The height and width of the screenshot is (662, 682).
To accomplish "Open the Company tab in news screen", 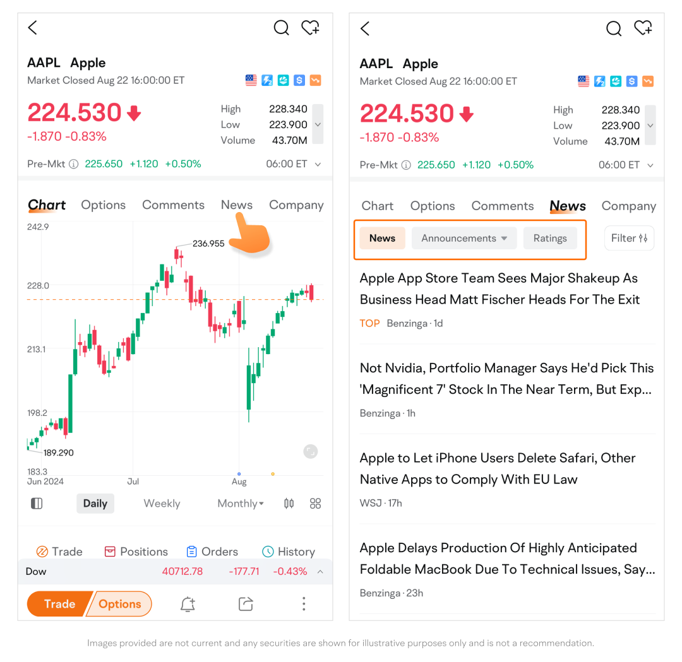I will click(x=628, y=206).
